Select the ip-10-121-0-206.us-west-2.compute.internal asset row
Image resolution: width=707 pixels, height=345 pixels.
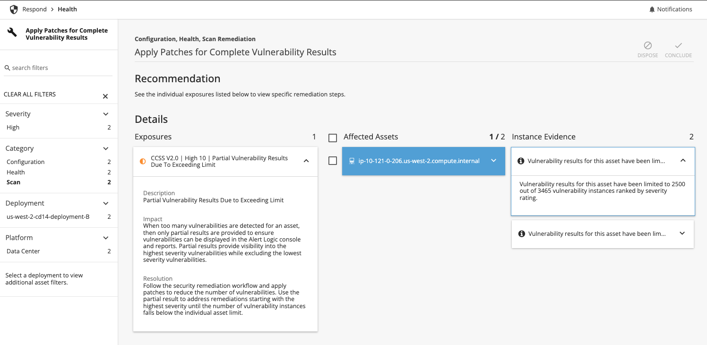pyautogui.click(x=423, y=161)
